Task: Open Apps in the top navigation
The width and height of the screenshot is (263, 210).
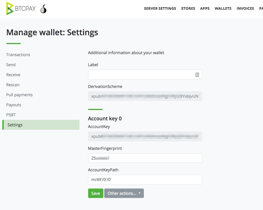Action: 205,8
